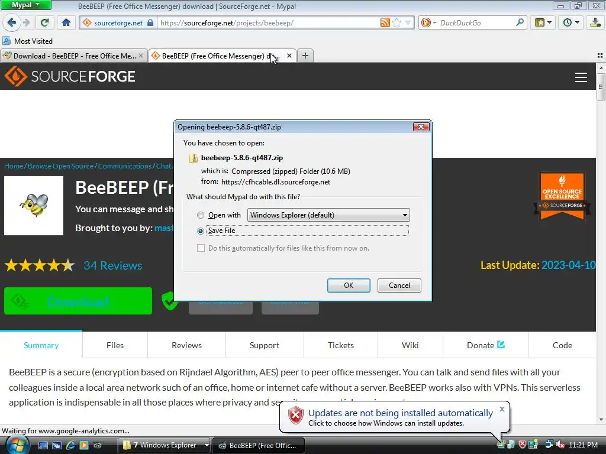606x454 pixels.
Task: Click the network tray icon
Action: [549, 445]
